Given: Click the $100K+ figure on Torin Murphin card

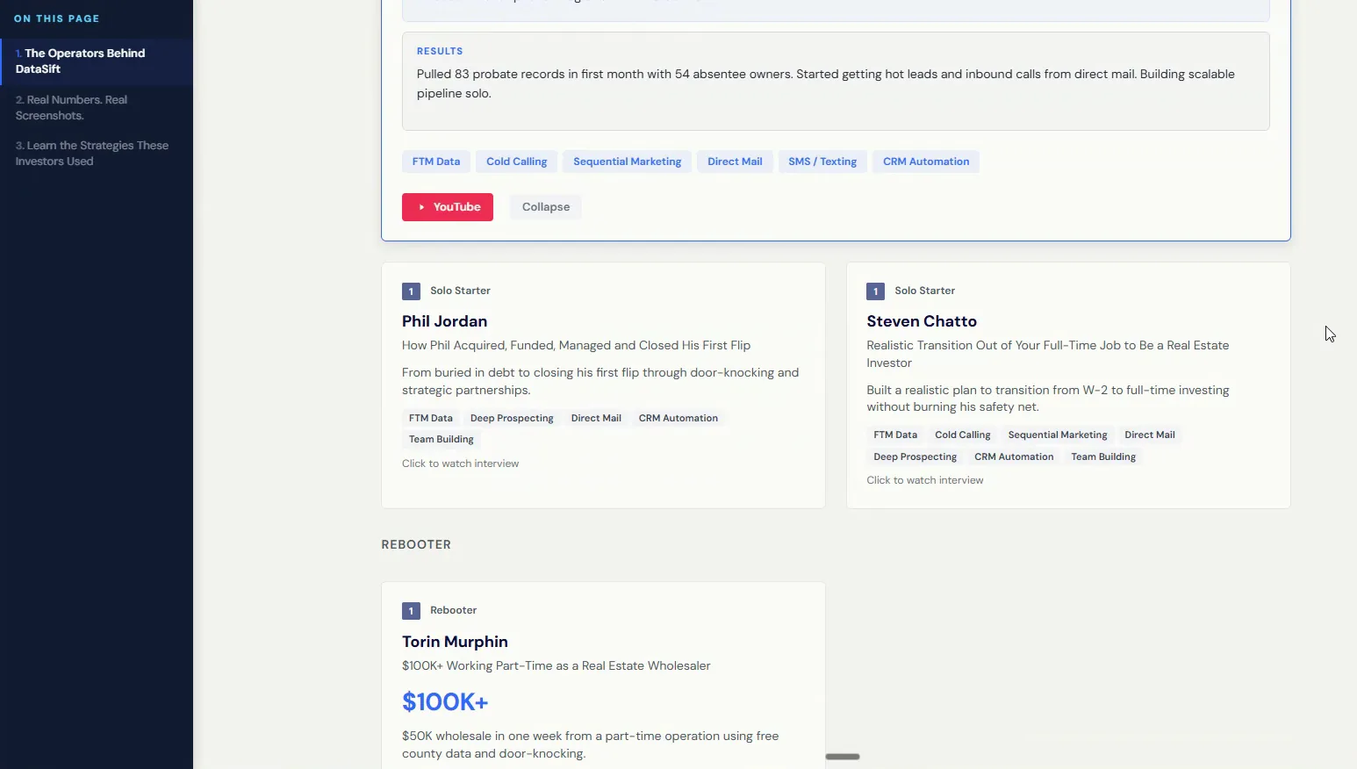Looking at the screenshot, I should tap(445, 702).
